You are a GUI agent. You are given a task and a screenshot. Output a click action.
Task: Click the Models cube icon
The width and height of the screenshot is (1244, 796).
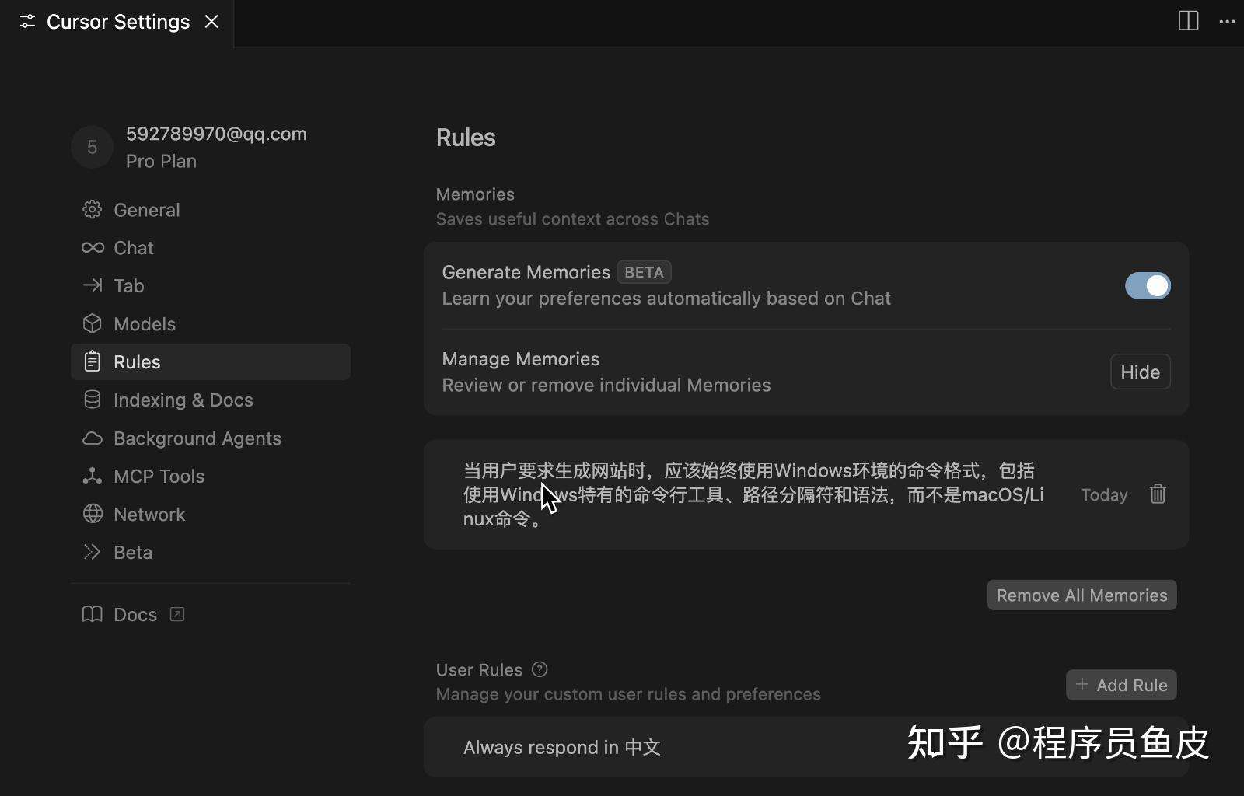coord(93,323)
